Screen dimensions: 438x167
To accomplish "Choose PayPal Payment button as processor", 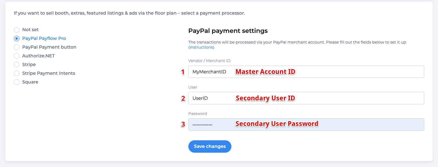I will 16,47.
